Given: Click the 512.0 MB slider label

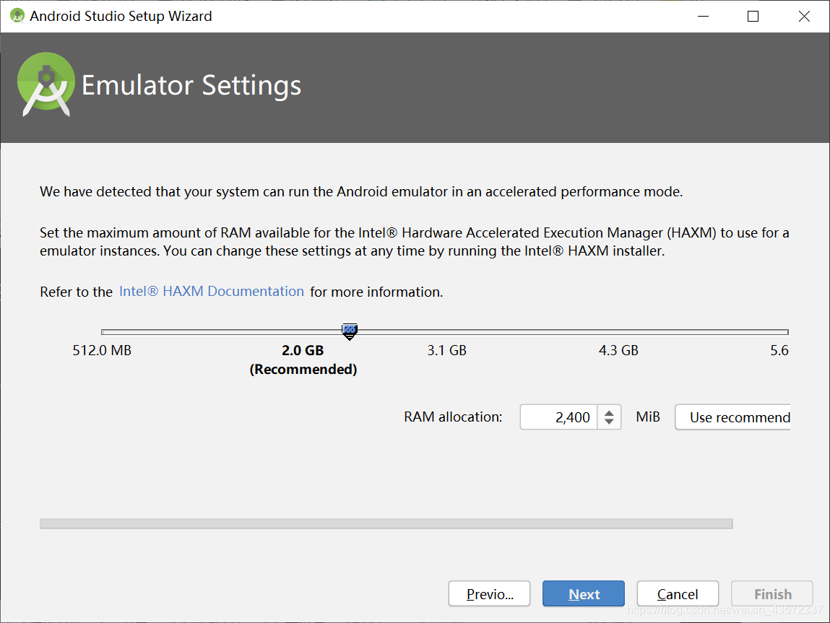Looking at the screenshot, I should 102,350.
